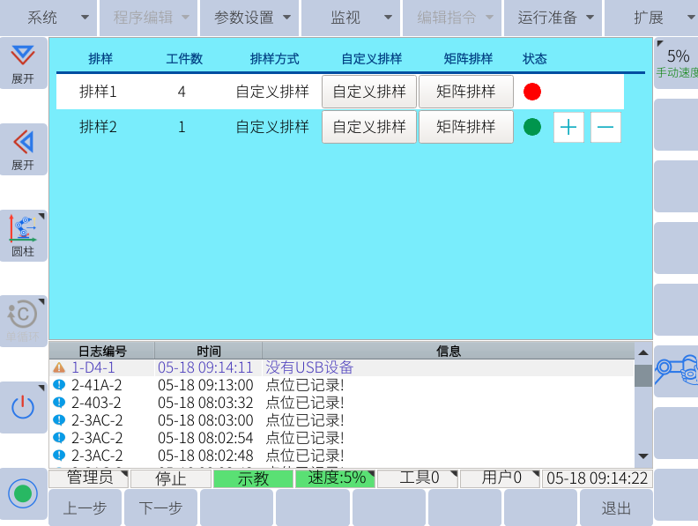Expand the 参数设置 dropdown
This screenshot has width=698, height=526.
pyautogui.click(x=250, y=18)
